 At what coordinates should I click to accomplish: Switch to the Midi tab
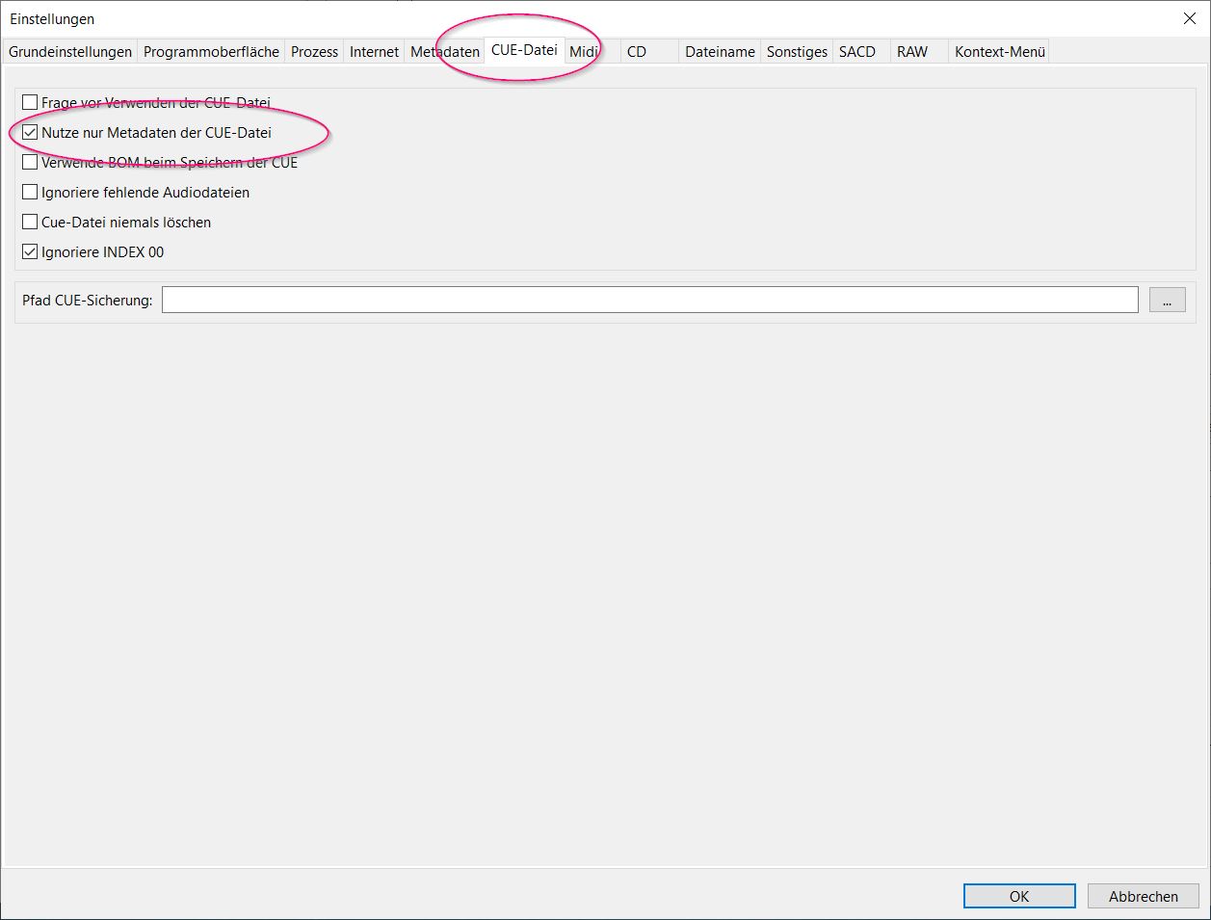click(584, 52)
